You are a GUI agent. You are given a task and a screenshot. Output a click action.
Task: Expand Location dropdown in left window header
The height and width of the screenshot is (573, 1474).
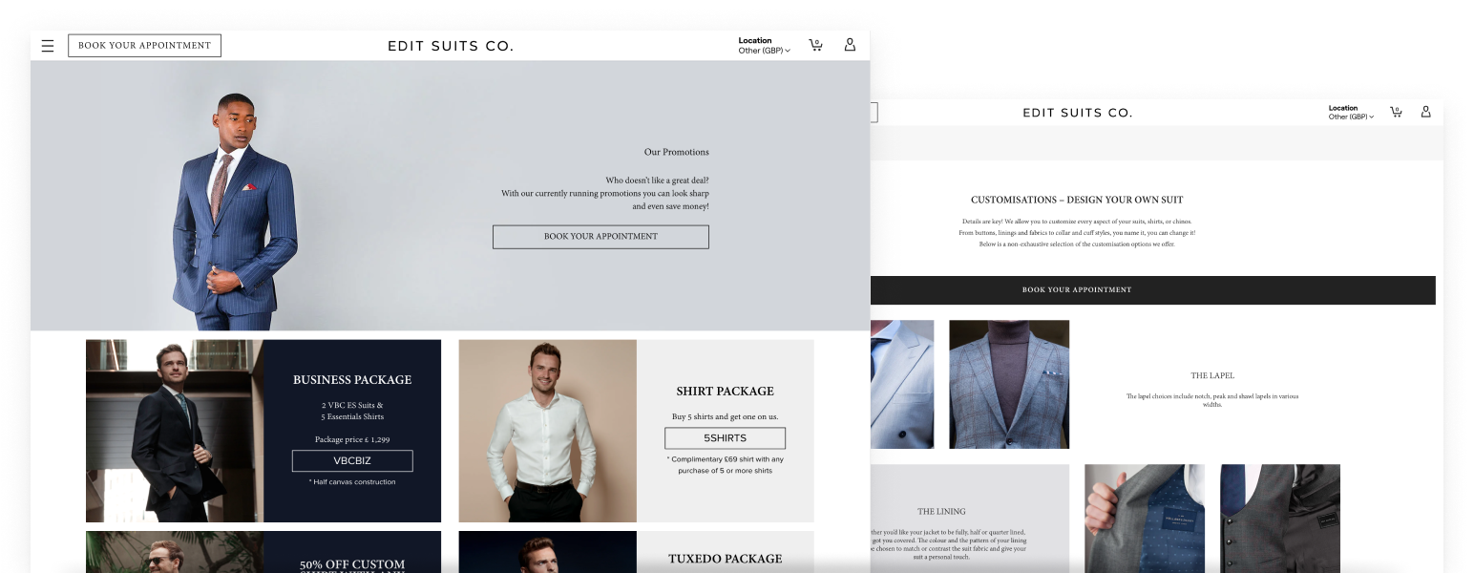click(x=764, y=46)
